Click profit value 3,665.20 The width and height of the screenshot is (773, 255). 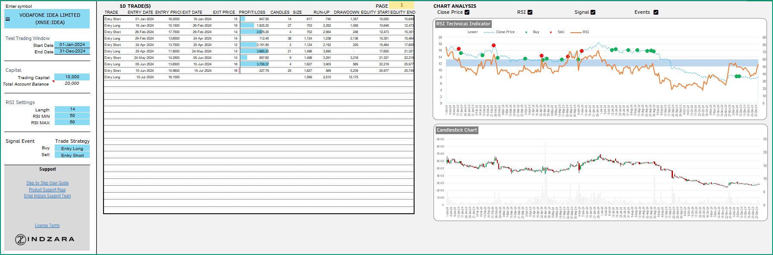click(x=263, y=51)
